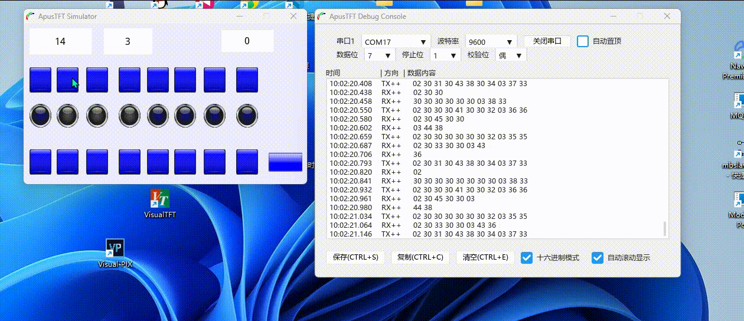Click the eighth blue button in simulator's top row
The width and height of the screenshot is (744, 321).
click(x=247, y=80)
